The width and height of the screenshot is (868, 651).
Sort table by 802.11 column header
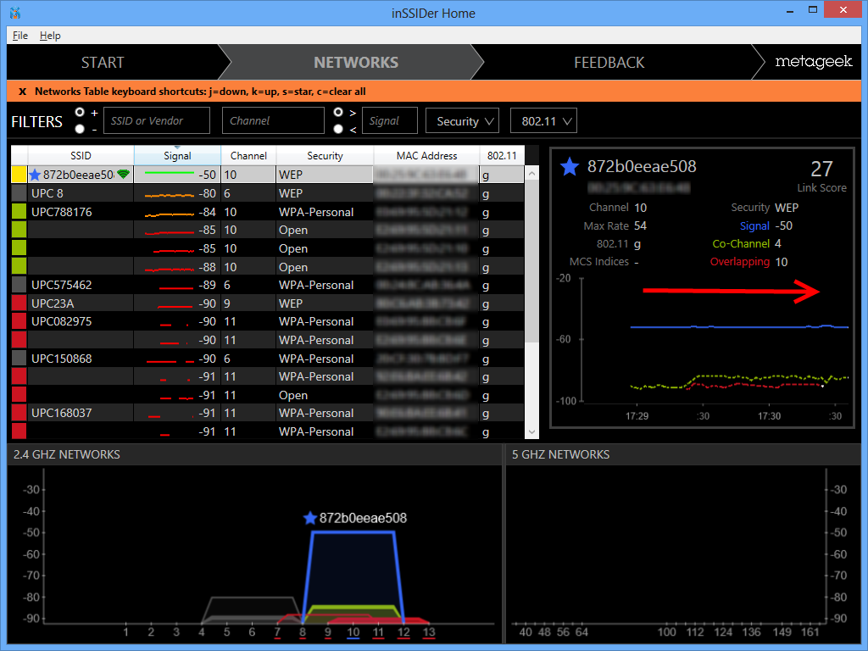coord(502,156)
